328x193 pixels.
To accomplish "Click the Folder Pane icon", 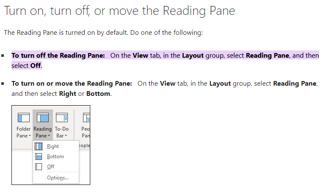I will coord(24,117).
